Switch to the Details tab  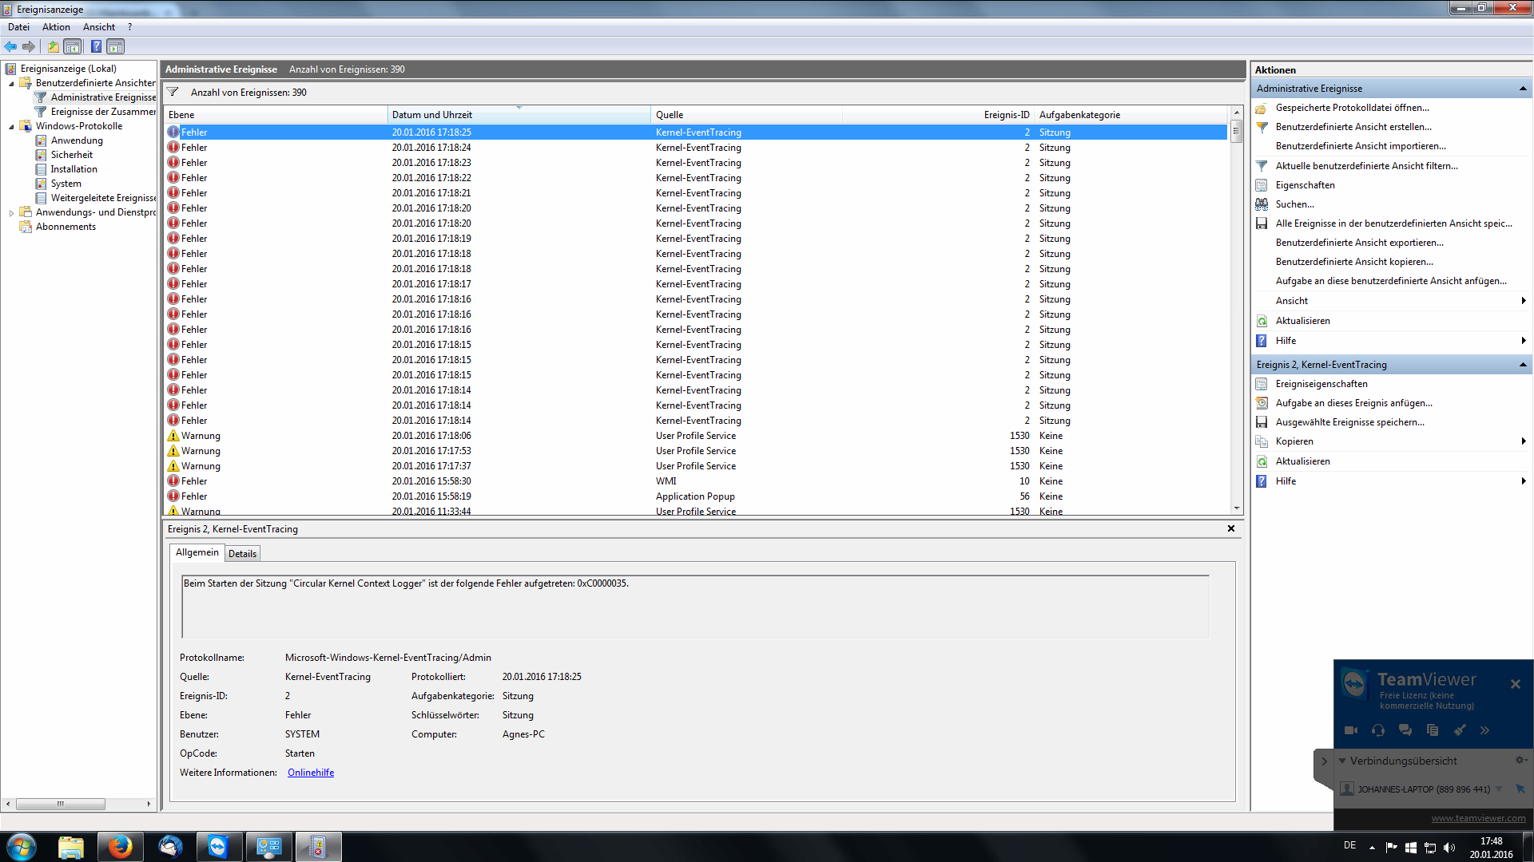point(242,554)
